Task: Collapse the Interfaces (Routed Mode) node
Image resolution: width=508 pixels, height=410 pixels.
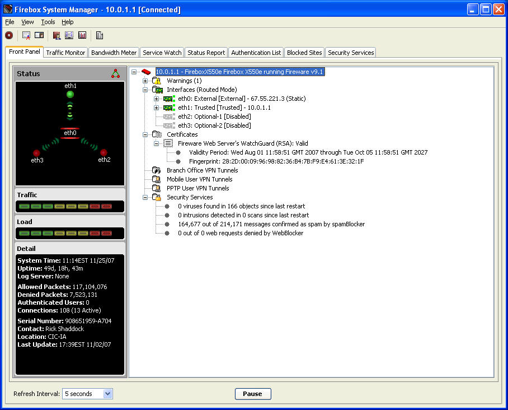Action: 145,90
